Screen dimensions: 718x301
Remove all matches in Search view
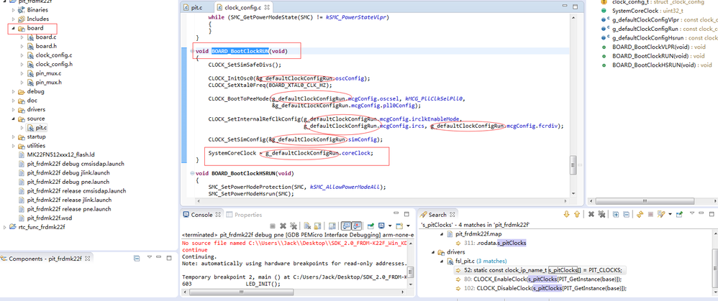click(601, 214)
